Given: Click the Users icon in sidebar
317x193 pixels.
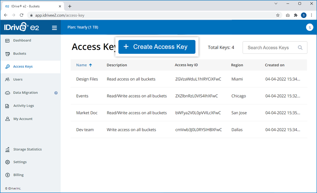Looking at the screenshot, I should coord(7,79).
